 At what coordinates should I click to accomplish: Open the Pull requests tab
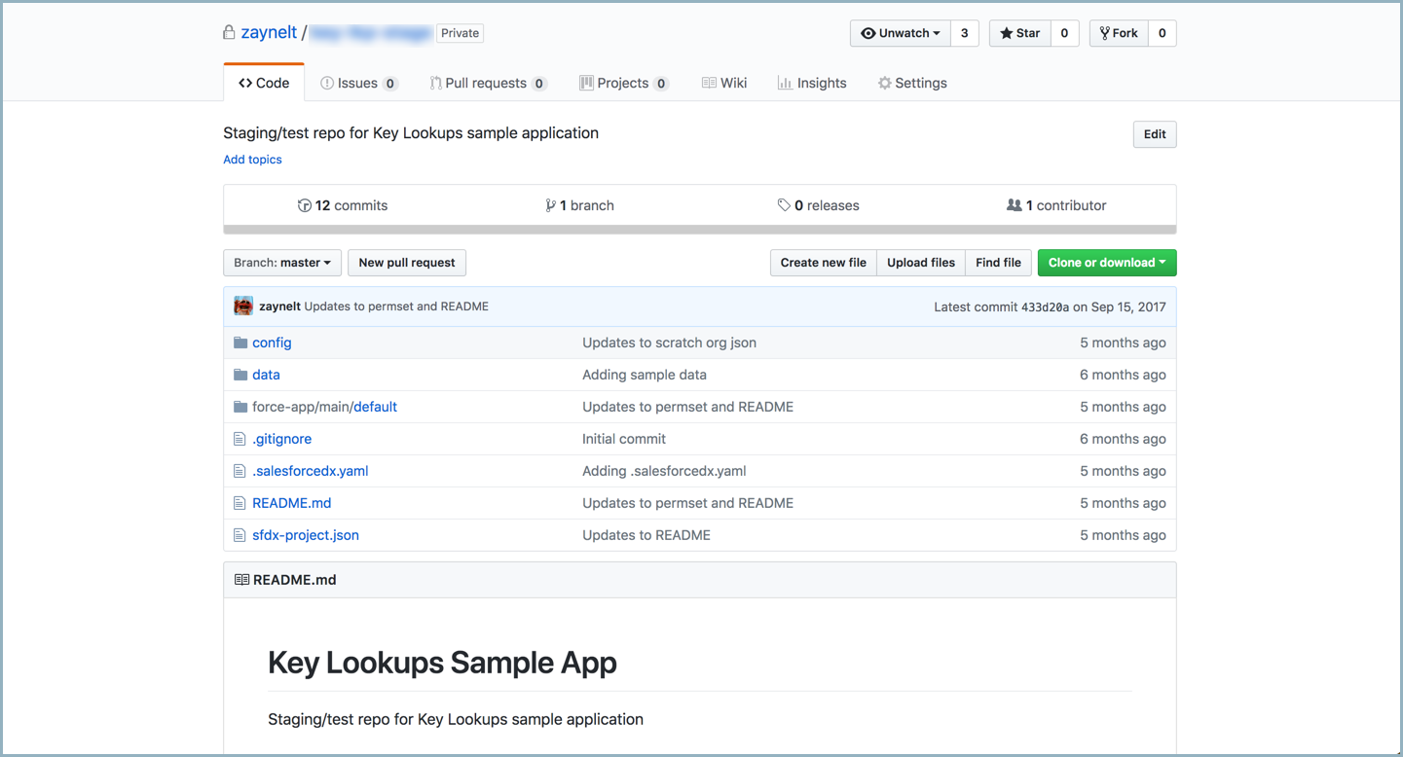pyautogui.click(x=486, y=84)
